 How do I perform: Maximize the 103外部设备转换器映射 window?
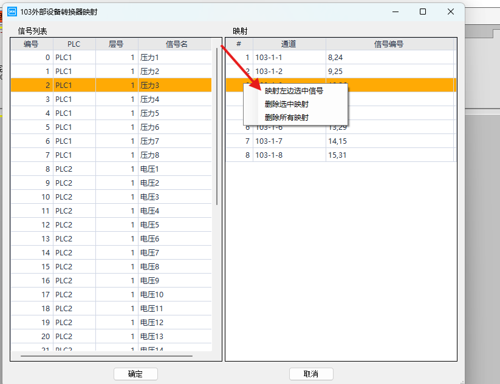point(423,12)
